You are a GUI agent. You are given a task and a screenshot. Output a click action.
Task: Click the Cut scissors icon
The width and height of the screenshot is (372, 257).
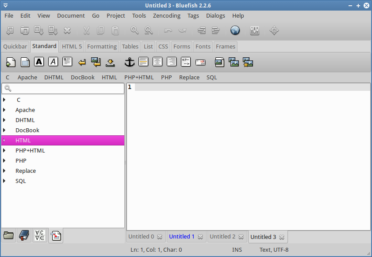click(87, 30)
